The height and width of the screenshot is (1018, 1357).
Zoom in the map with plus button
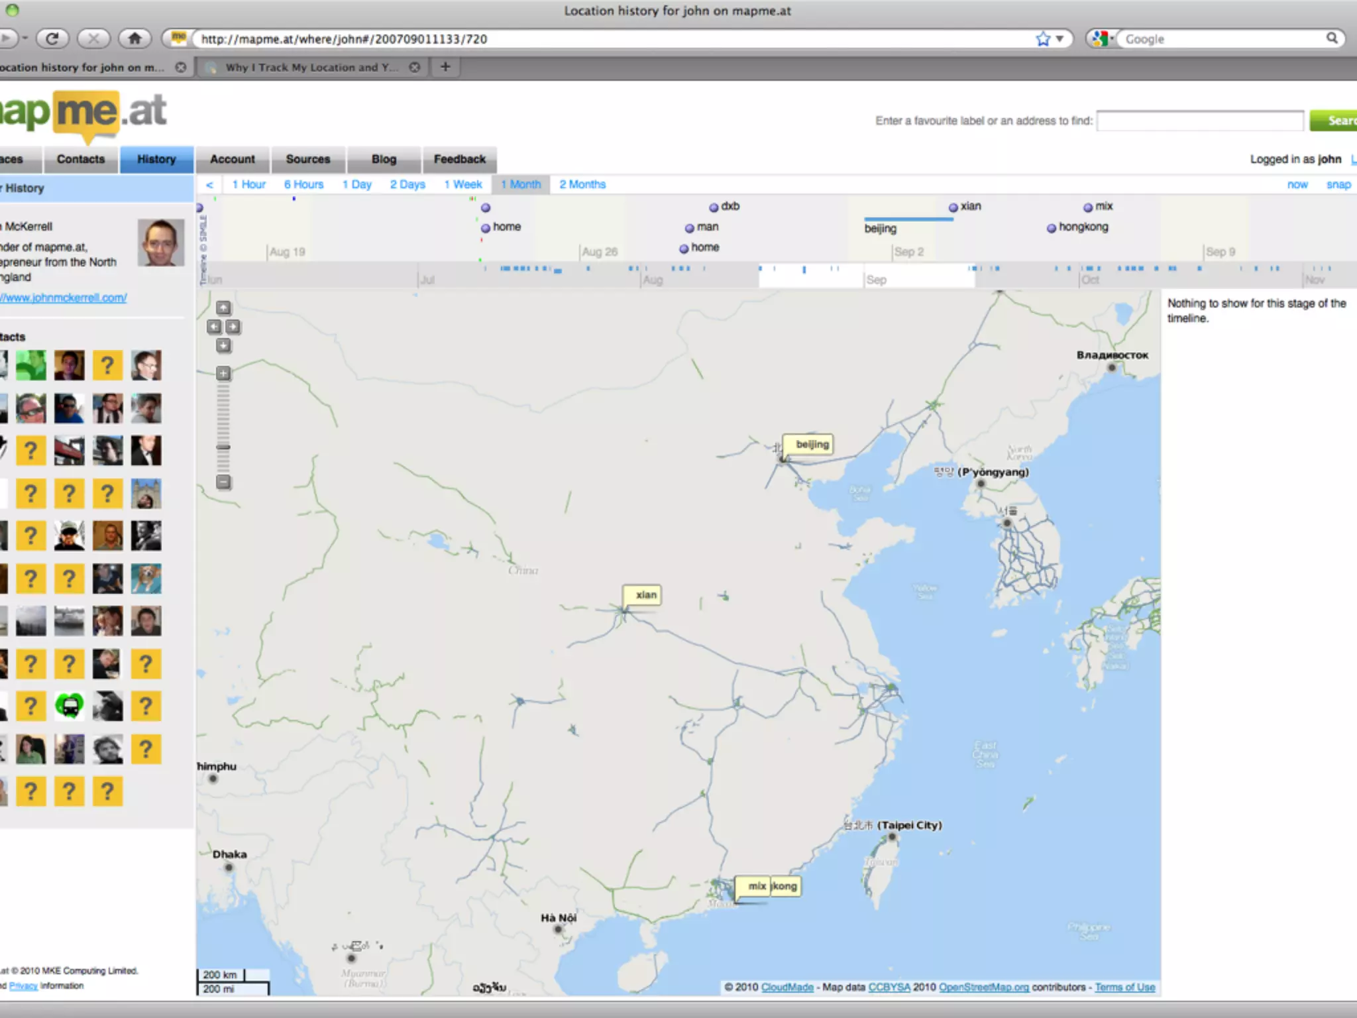pos(224,373)
